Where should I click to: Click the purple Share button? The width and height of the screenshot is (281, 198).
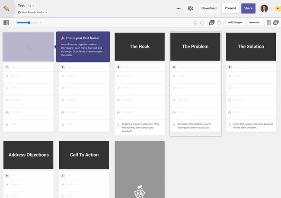[248, 8]
